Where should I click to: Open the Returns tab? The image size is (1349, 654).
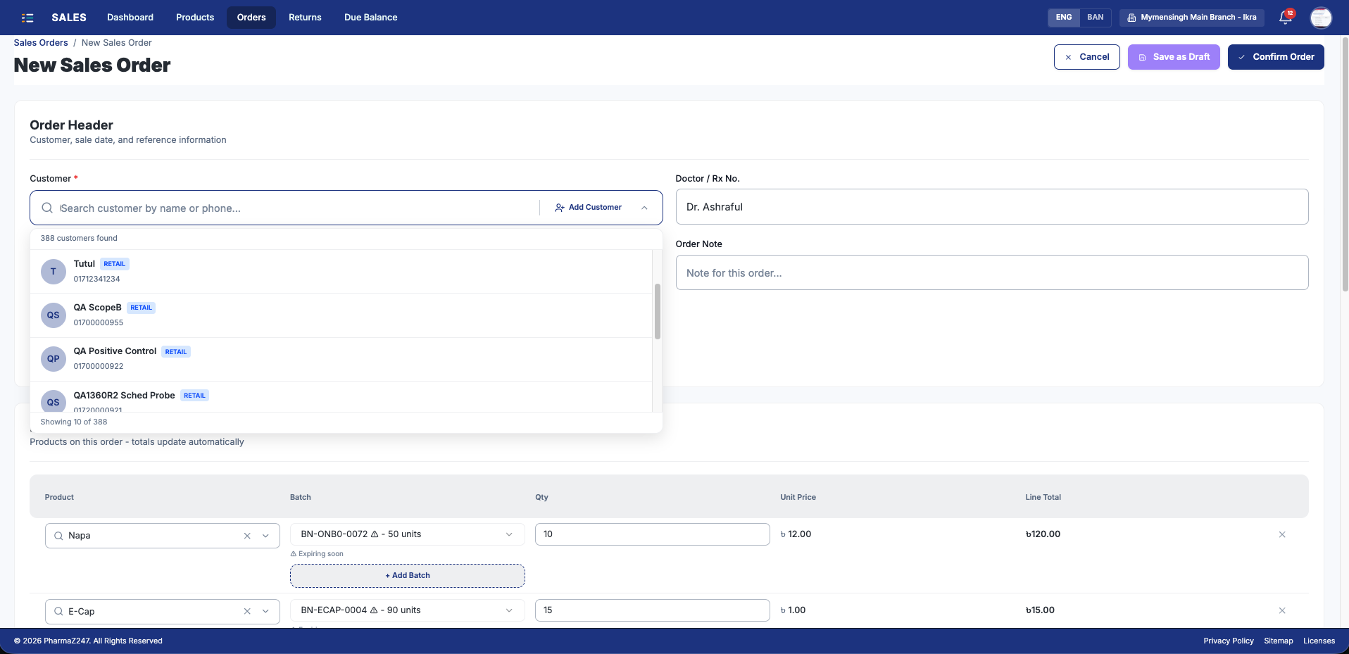(305, 18)
